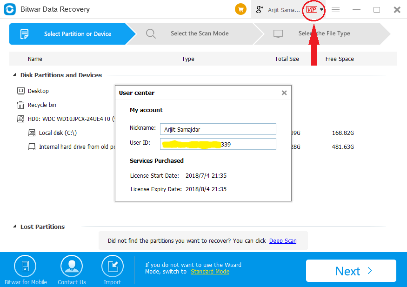This screenshot has width=407, height=287.
Task: Click the Import icon
Action: pyautogui.click(x=112, y=267)
